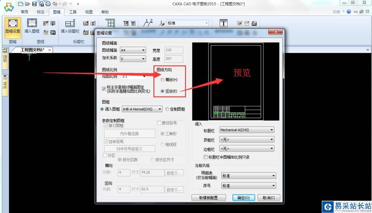Open the 顶框栏 dropdown

247,140
